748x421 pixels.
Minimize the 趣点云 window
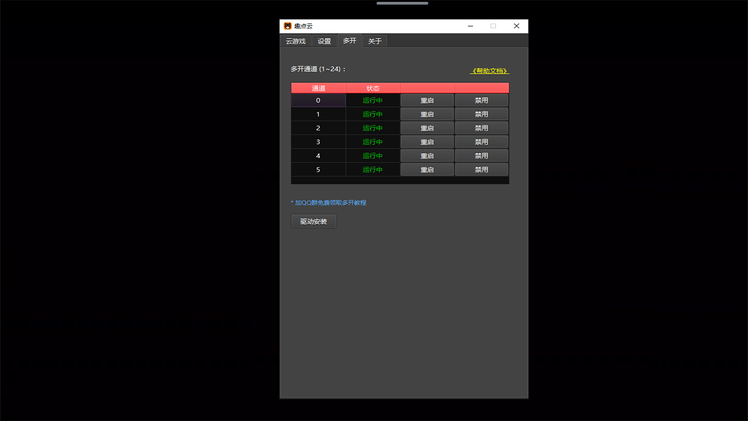click(470, 26)
